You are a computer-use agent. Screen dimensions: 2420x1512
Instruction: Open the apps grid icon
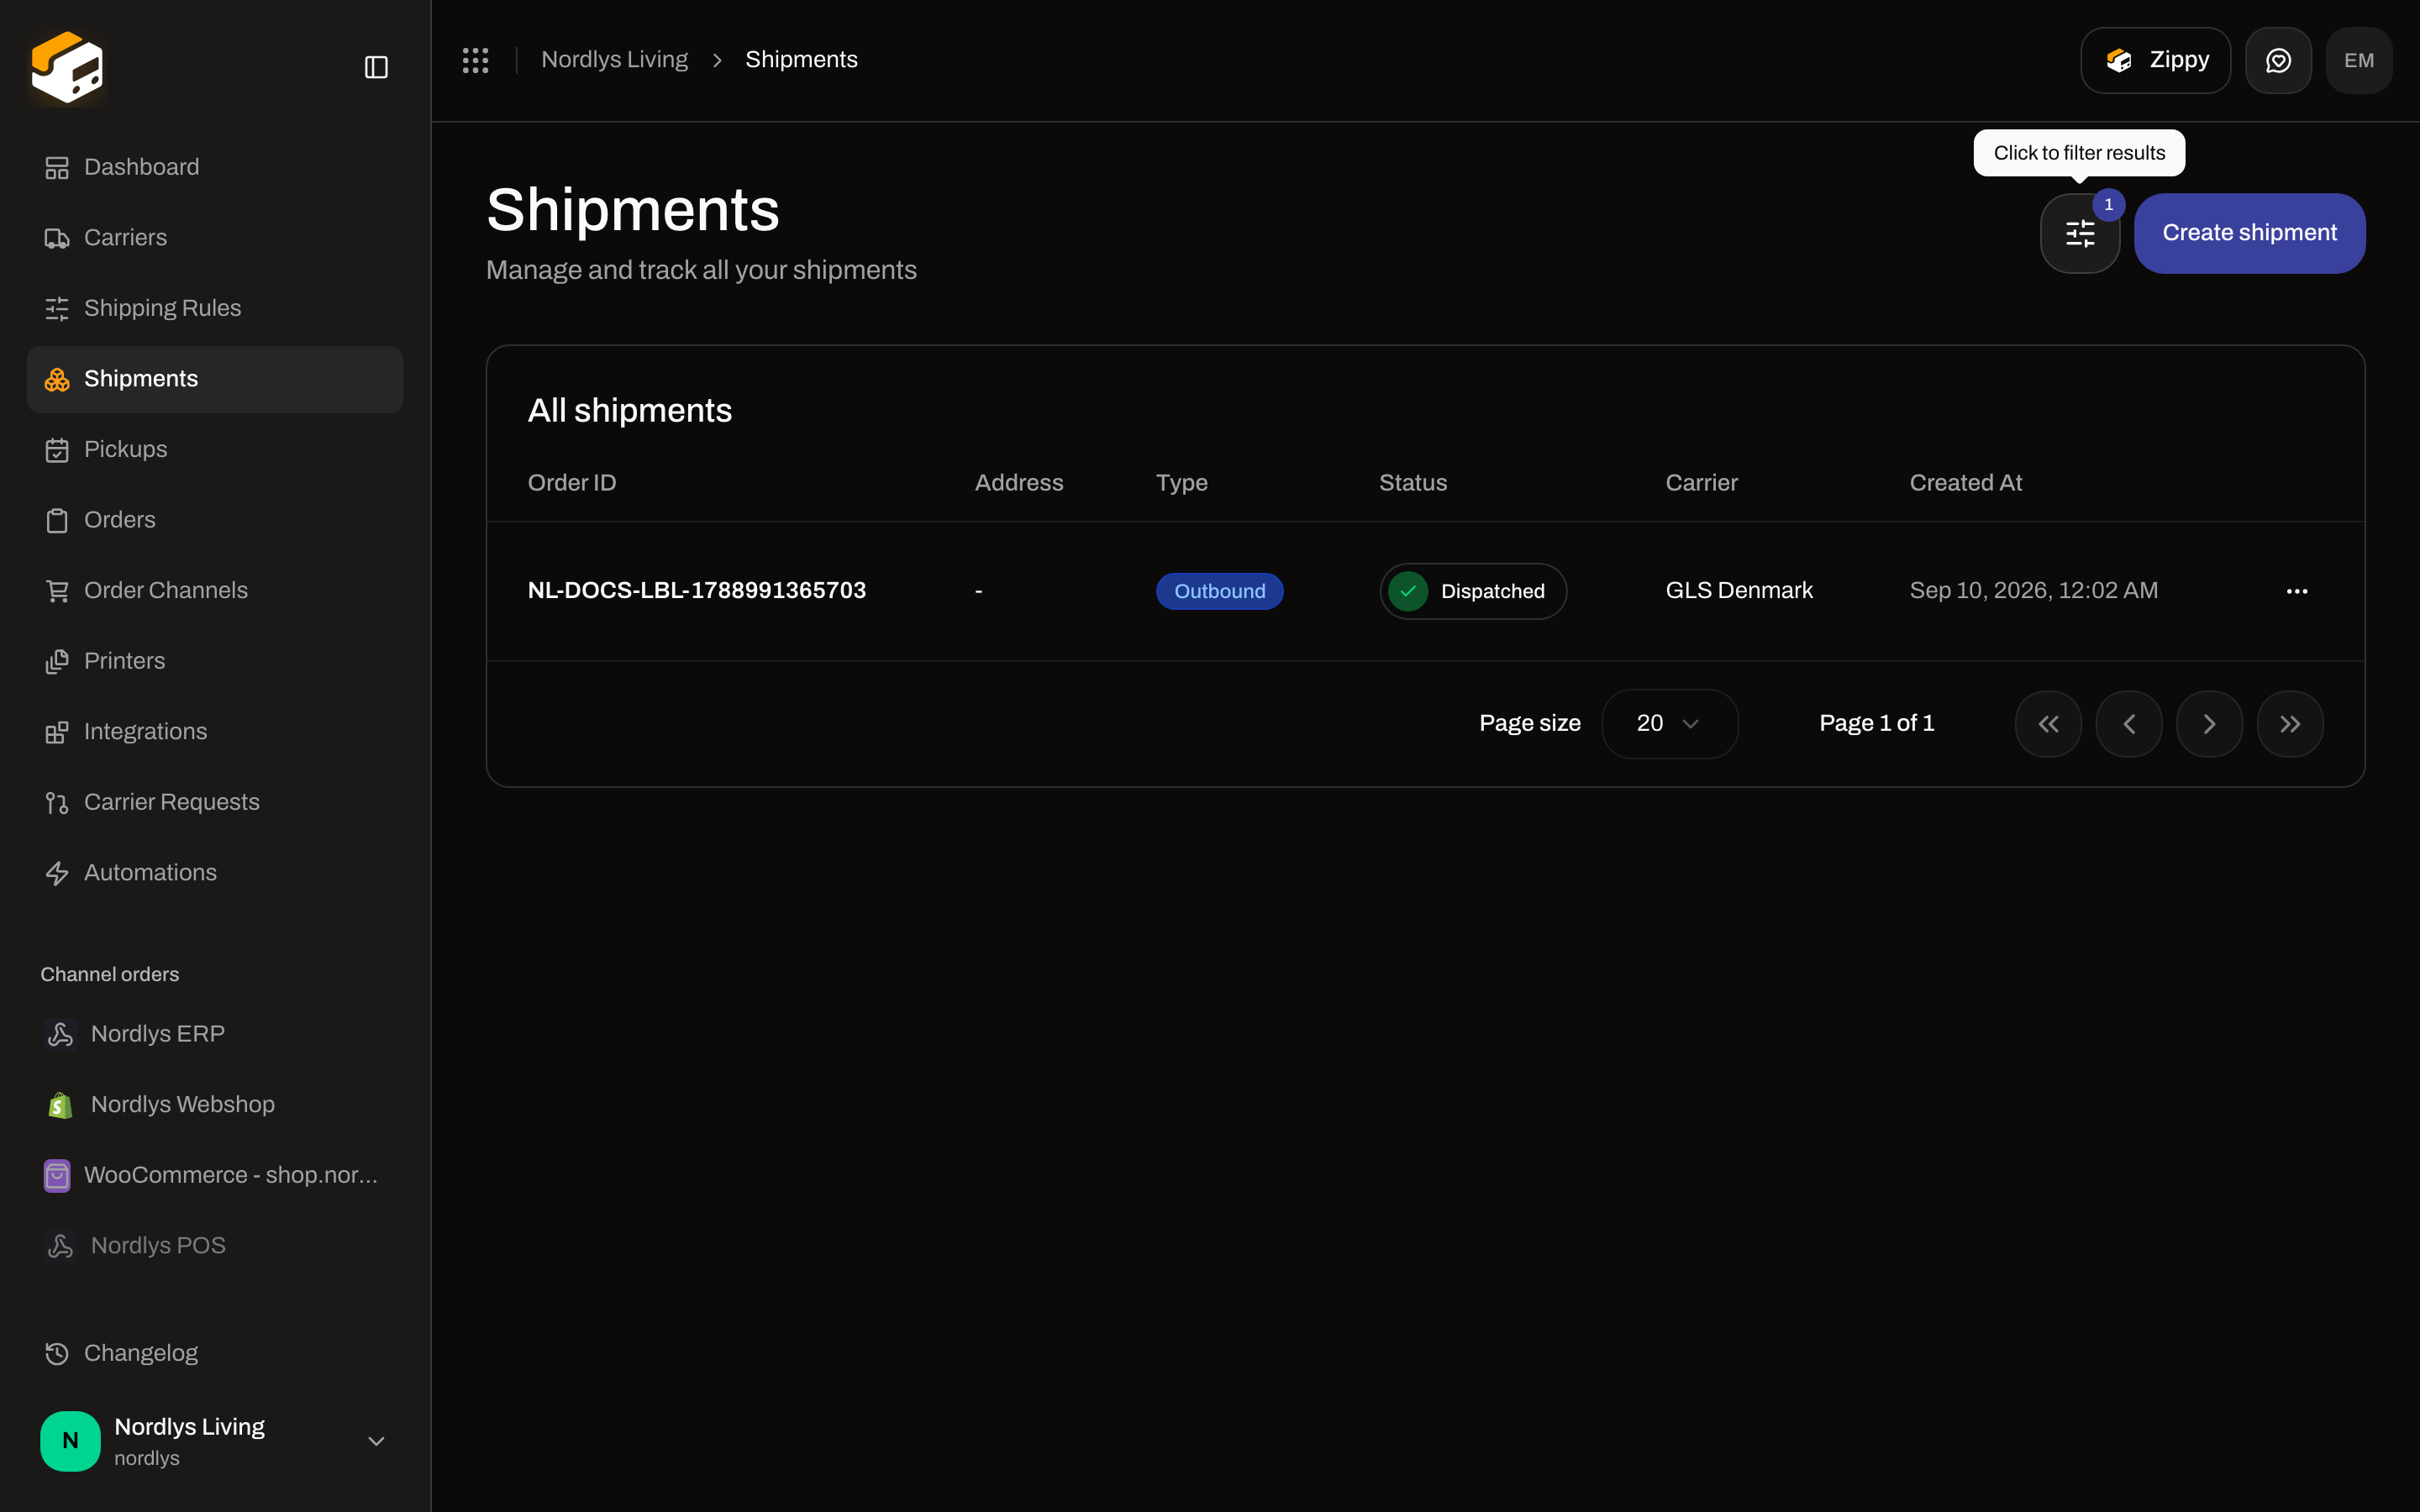[476, 60]
